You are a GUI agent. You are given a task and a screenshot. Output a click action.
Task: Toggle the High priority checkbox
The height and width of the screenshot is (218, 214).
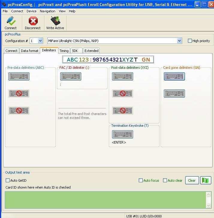(x=190, y=41)
